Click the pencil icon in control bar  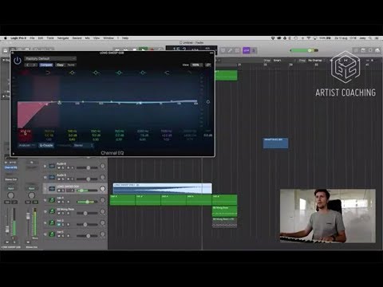(x=230, y=50)
